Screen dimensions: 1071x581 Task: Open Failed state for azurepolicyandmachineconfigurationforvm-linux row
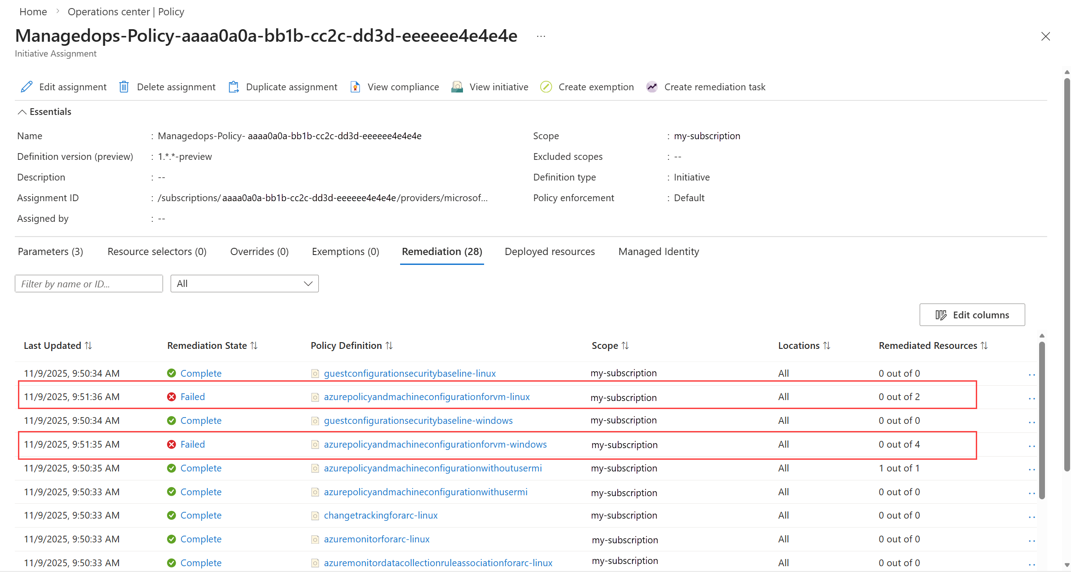click(193, 397)
